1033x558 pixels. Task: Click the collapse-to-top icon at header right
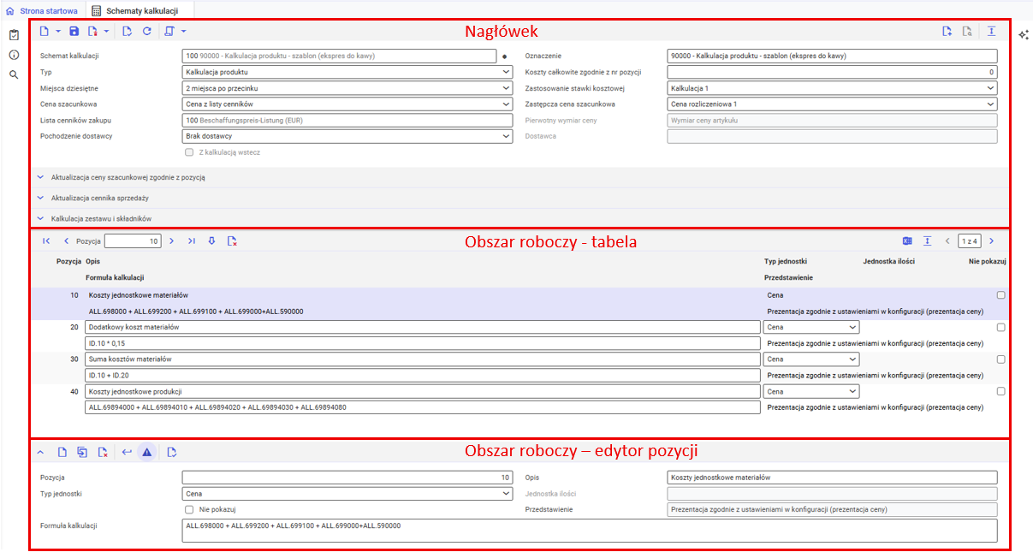pyautogui.click(x=991, y=32)
